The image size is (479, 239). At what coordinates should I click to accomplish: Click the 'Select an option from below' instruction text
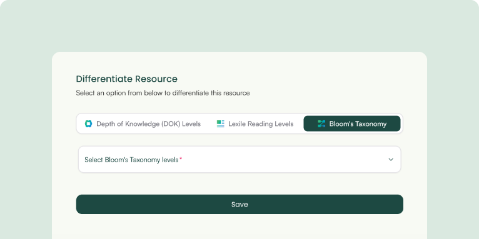coord(163,93)
